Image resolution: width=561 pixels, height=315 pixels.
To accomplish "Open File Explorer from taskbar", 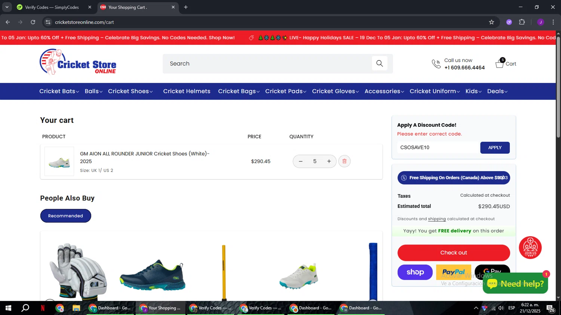I will click(76, 308).
